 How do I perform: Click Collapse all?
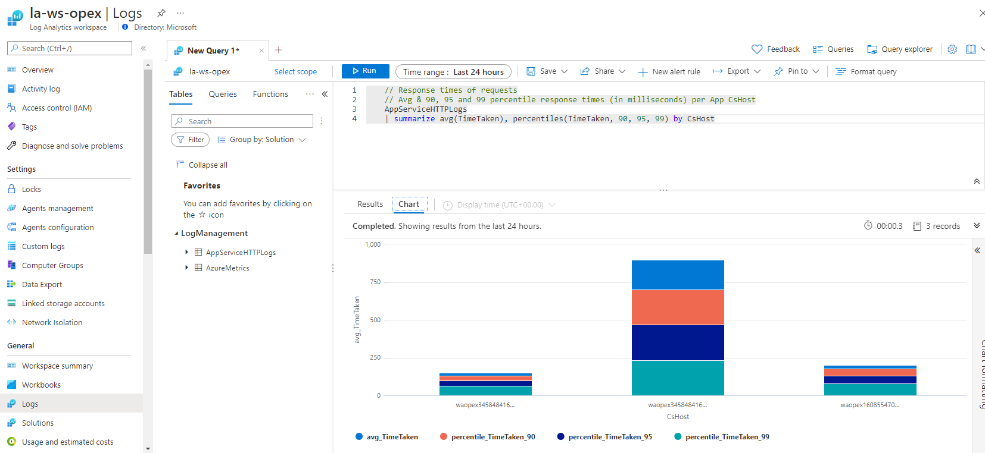(202, 165)
